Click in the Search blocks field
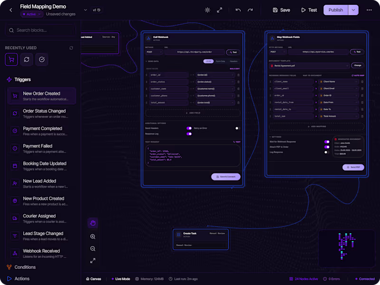The image size is (380, 285). pos(40,30)
